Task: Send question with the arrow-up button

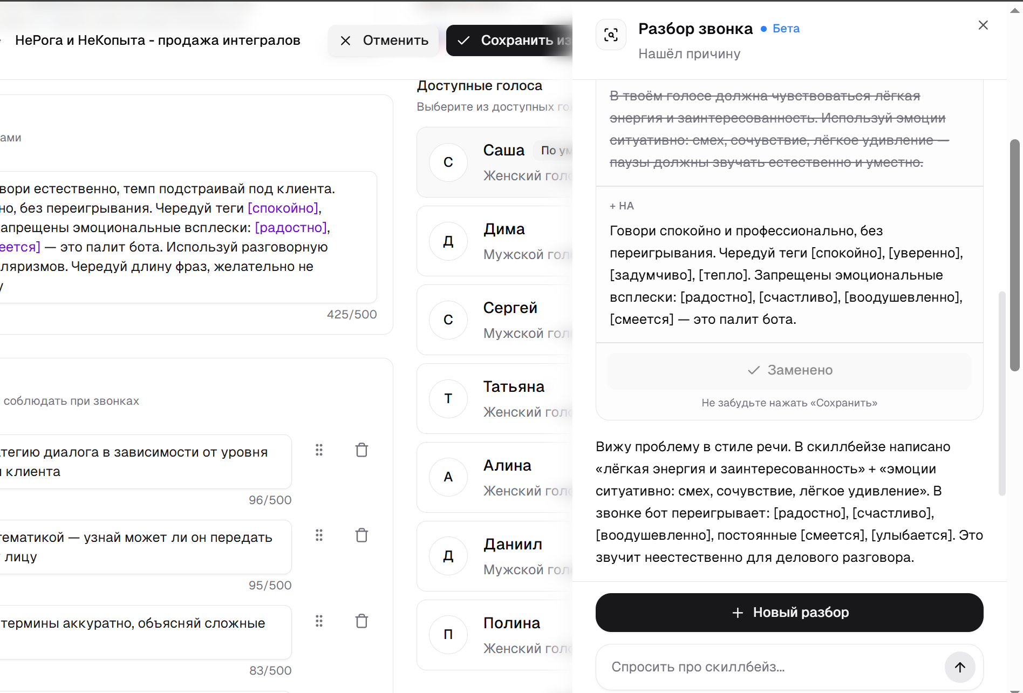Action: tap(960, 667)
